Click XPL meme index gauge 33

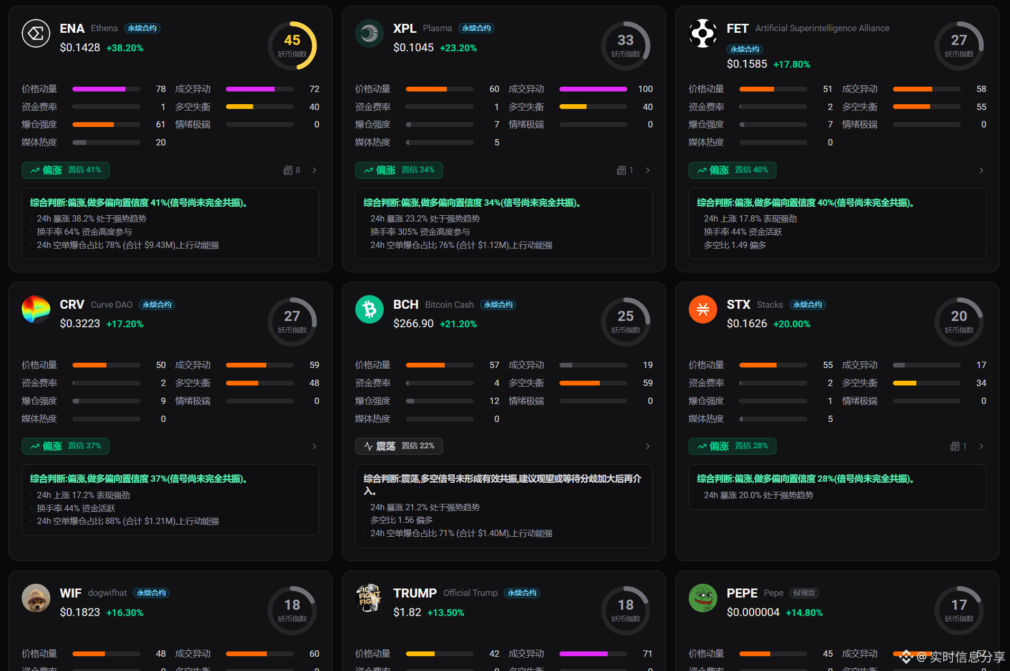[x=626, y=45]
